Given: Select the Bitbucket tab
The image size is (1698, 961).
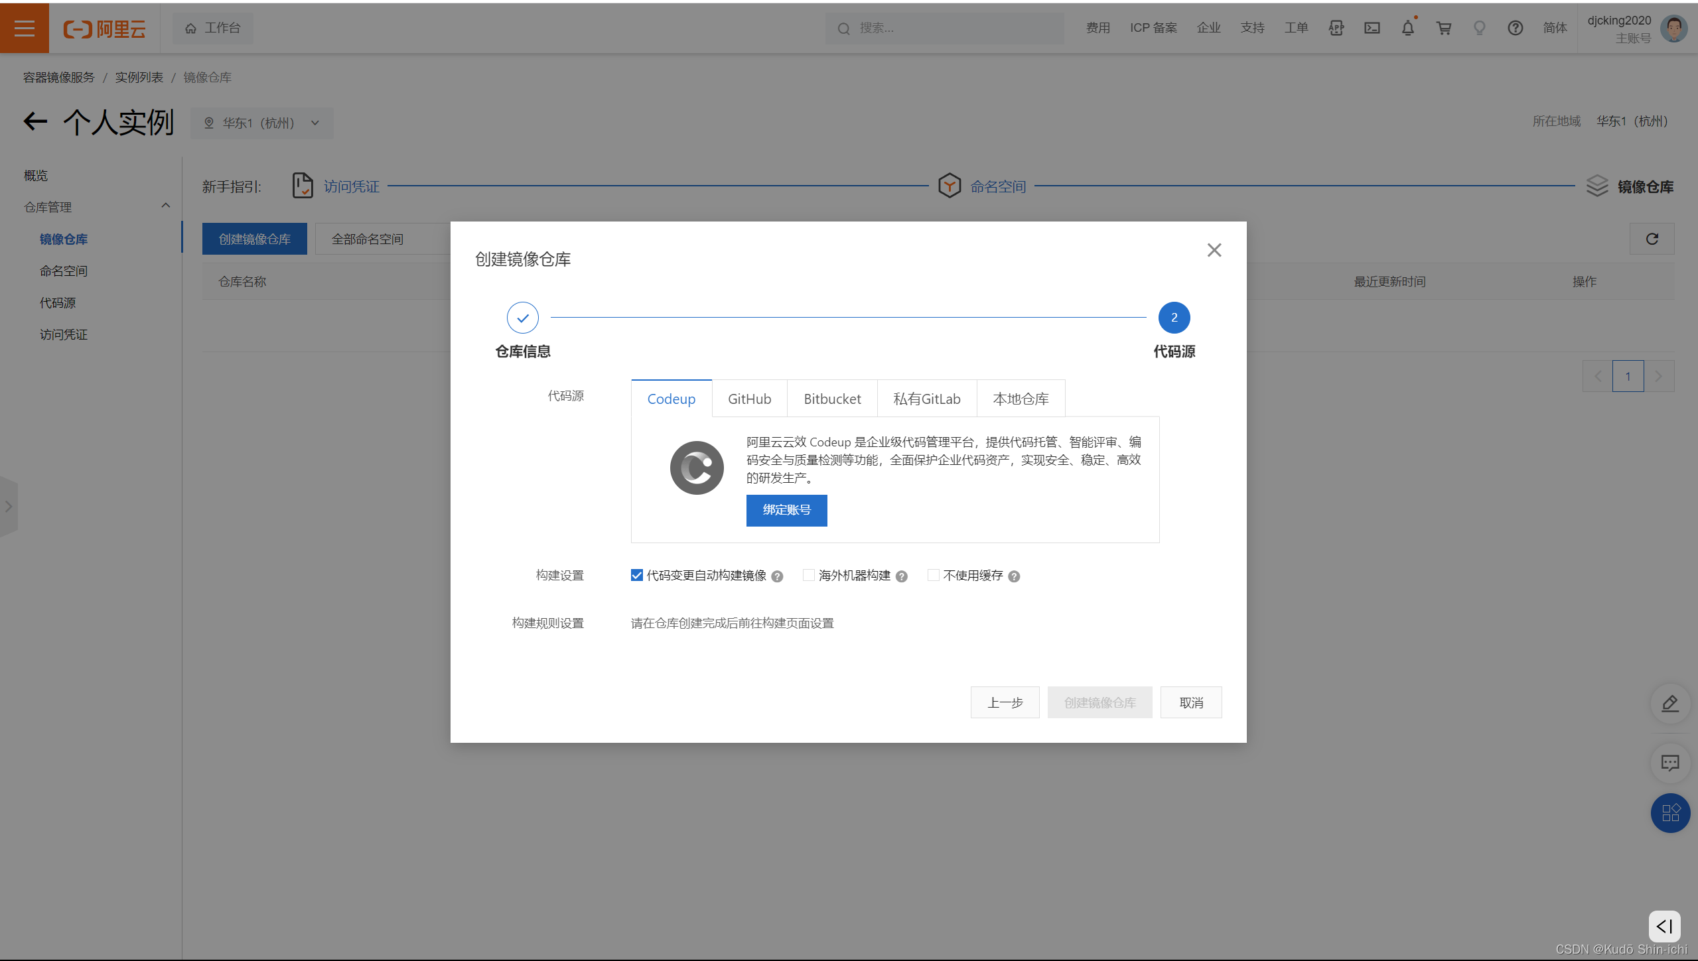Looking at the screenshot, I should click(x=833, y=399).
